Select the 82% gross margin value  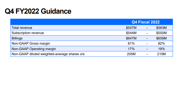(161, 44)
